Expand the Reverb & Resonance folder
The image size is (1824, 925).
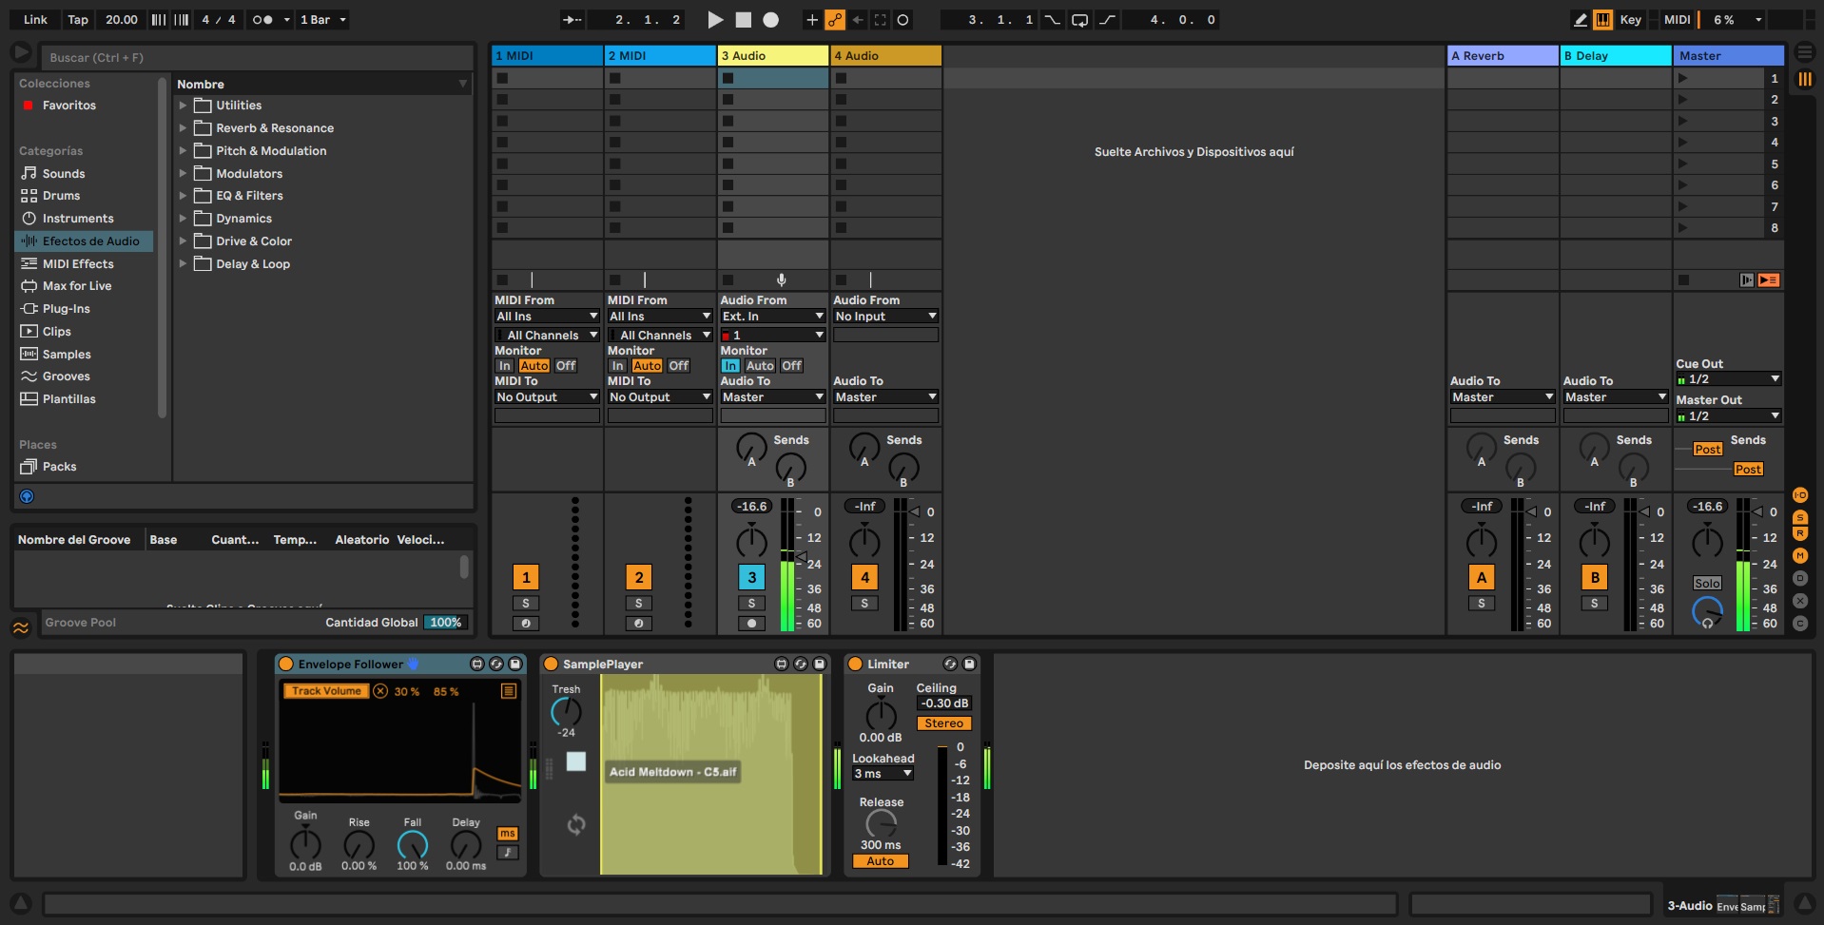[183, 127]
